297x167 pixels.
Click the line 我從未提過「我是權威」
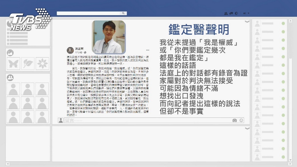pyautogui.click(x=199, y=42)
